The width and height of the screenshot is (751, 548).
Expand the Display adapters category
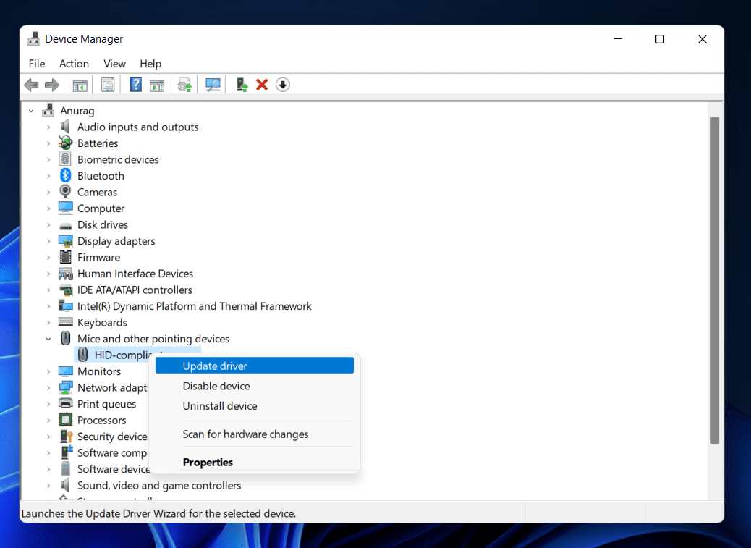pyautogui.click(x=48, y=241)
